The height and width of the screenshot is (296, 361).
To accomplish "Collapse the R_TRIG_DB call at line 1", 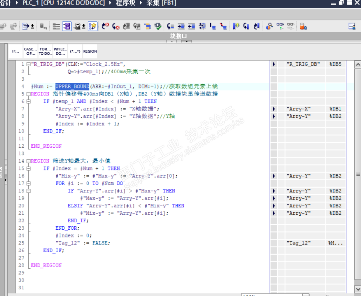I will (x=28, y=64).
